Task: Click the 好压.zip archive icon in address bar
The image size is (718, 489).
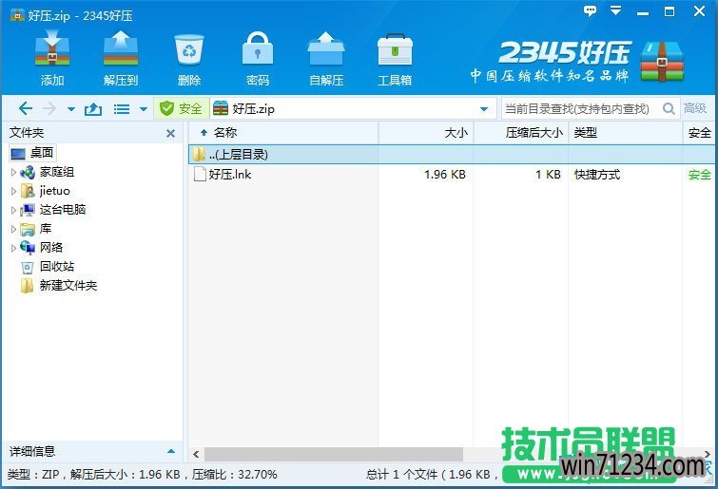Action: [221, 108]
